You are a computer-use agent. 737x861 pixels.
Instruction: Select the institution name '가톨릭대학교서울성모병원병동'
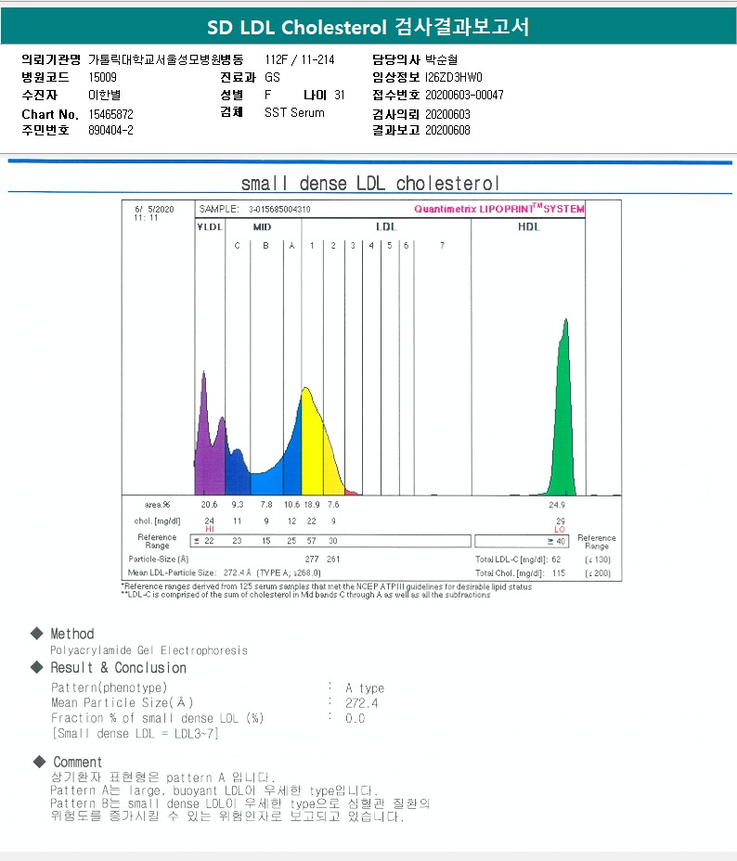(166, 59)
